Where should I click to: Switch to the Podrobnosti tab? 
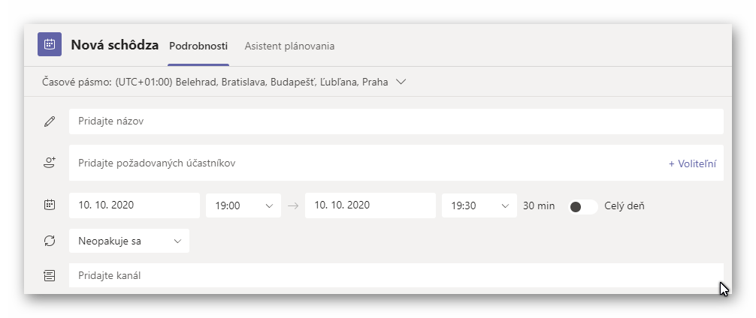pos(198,46)
